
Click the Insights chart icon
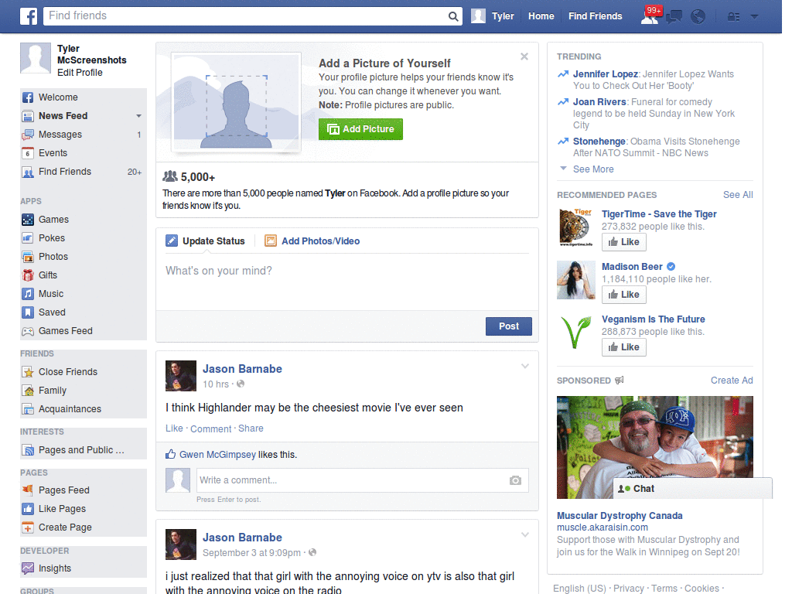28,568
